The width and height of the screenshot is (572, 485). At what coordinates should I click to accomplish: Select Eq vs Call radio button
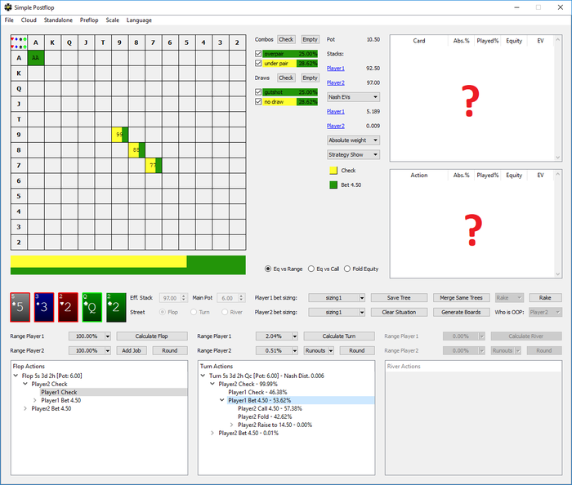click(311, 269)
